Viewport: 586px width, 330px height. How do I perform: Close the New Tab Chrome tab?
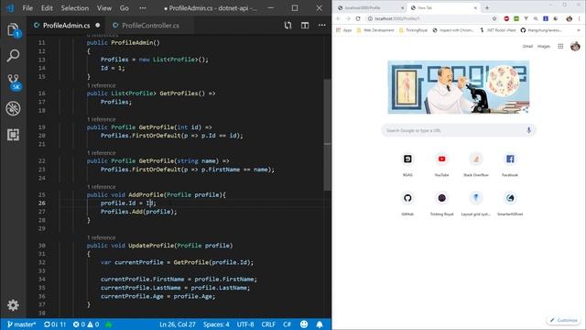click(x=475, y=8)
